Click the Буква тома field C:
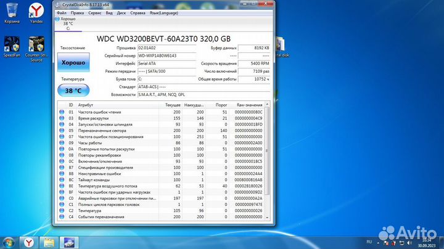444x249 pixels. (x=166, y=79)
